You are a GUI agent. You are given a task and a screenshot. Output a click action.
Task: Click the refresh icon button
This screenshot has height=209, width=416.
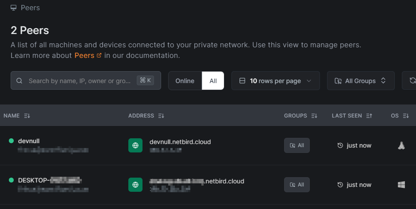coord(412,81)
